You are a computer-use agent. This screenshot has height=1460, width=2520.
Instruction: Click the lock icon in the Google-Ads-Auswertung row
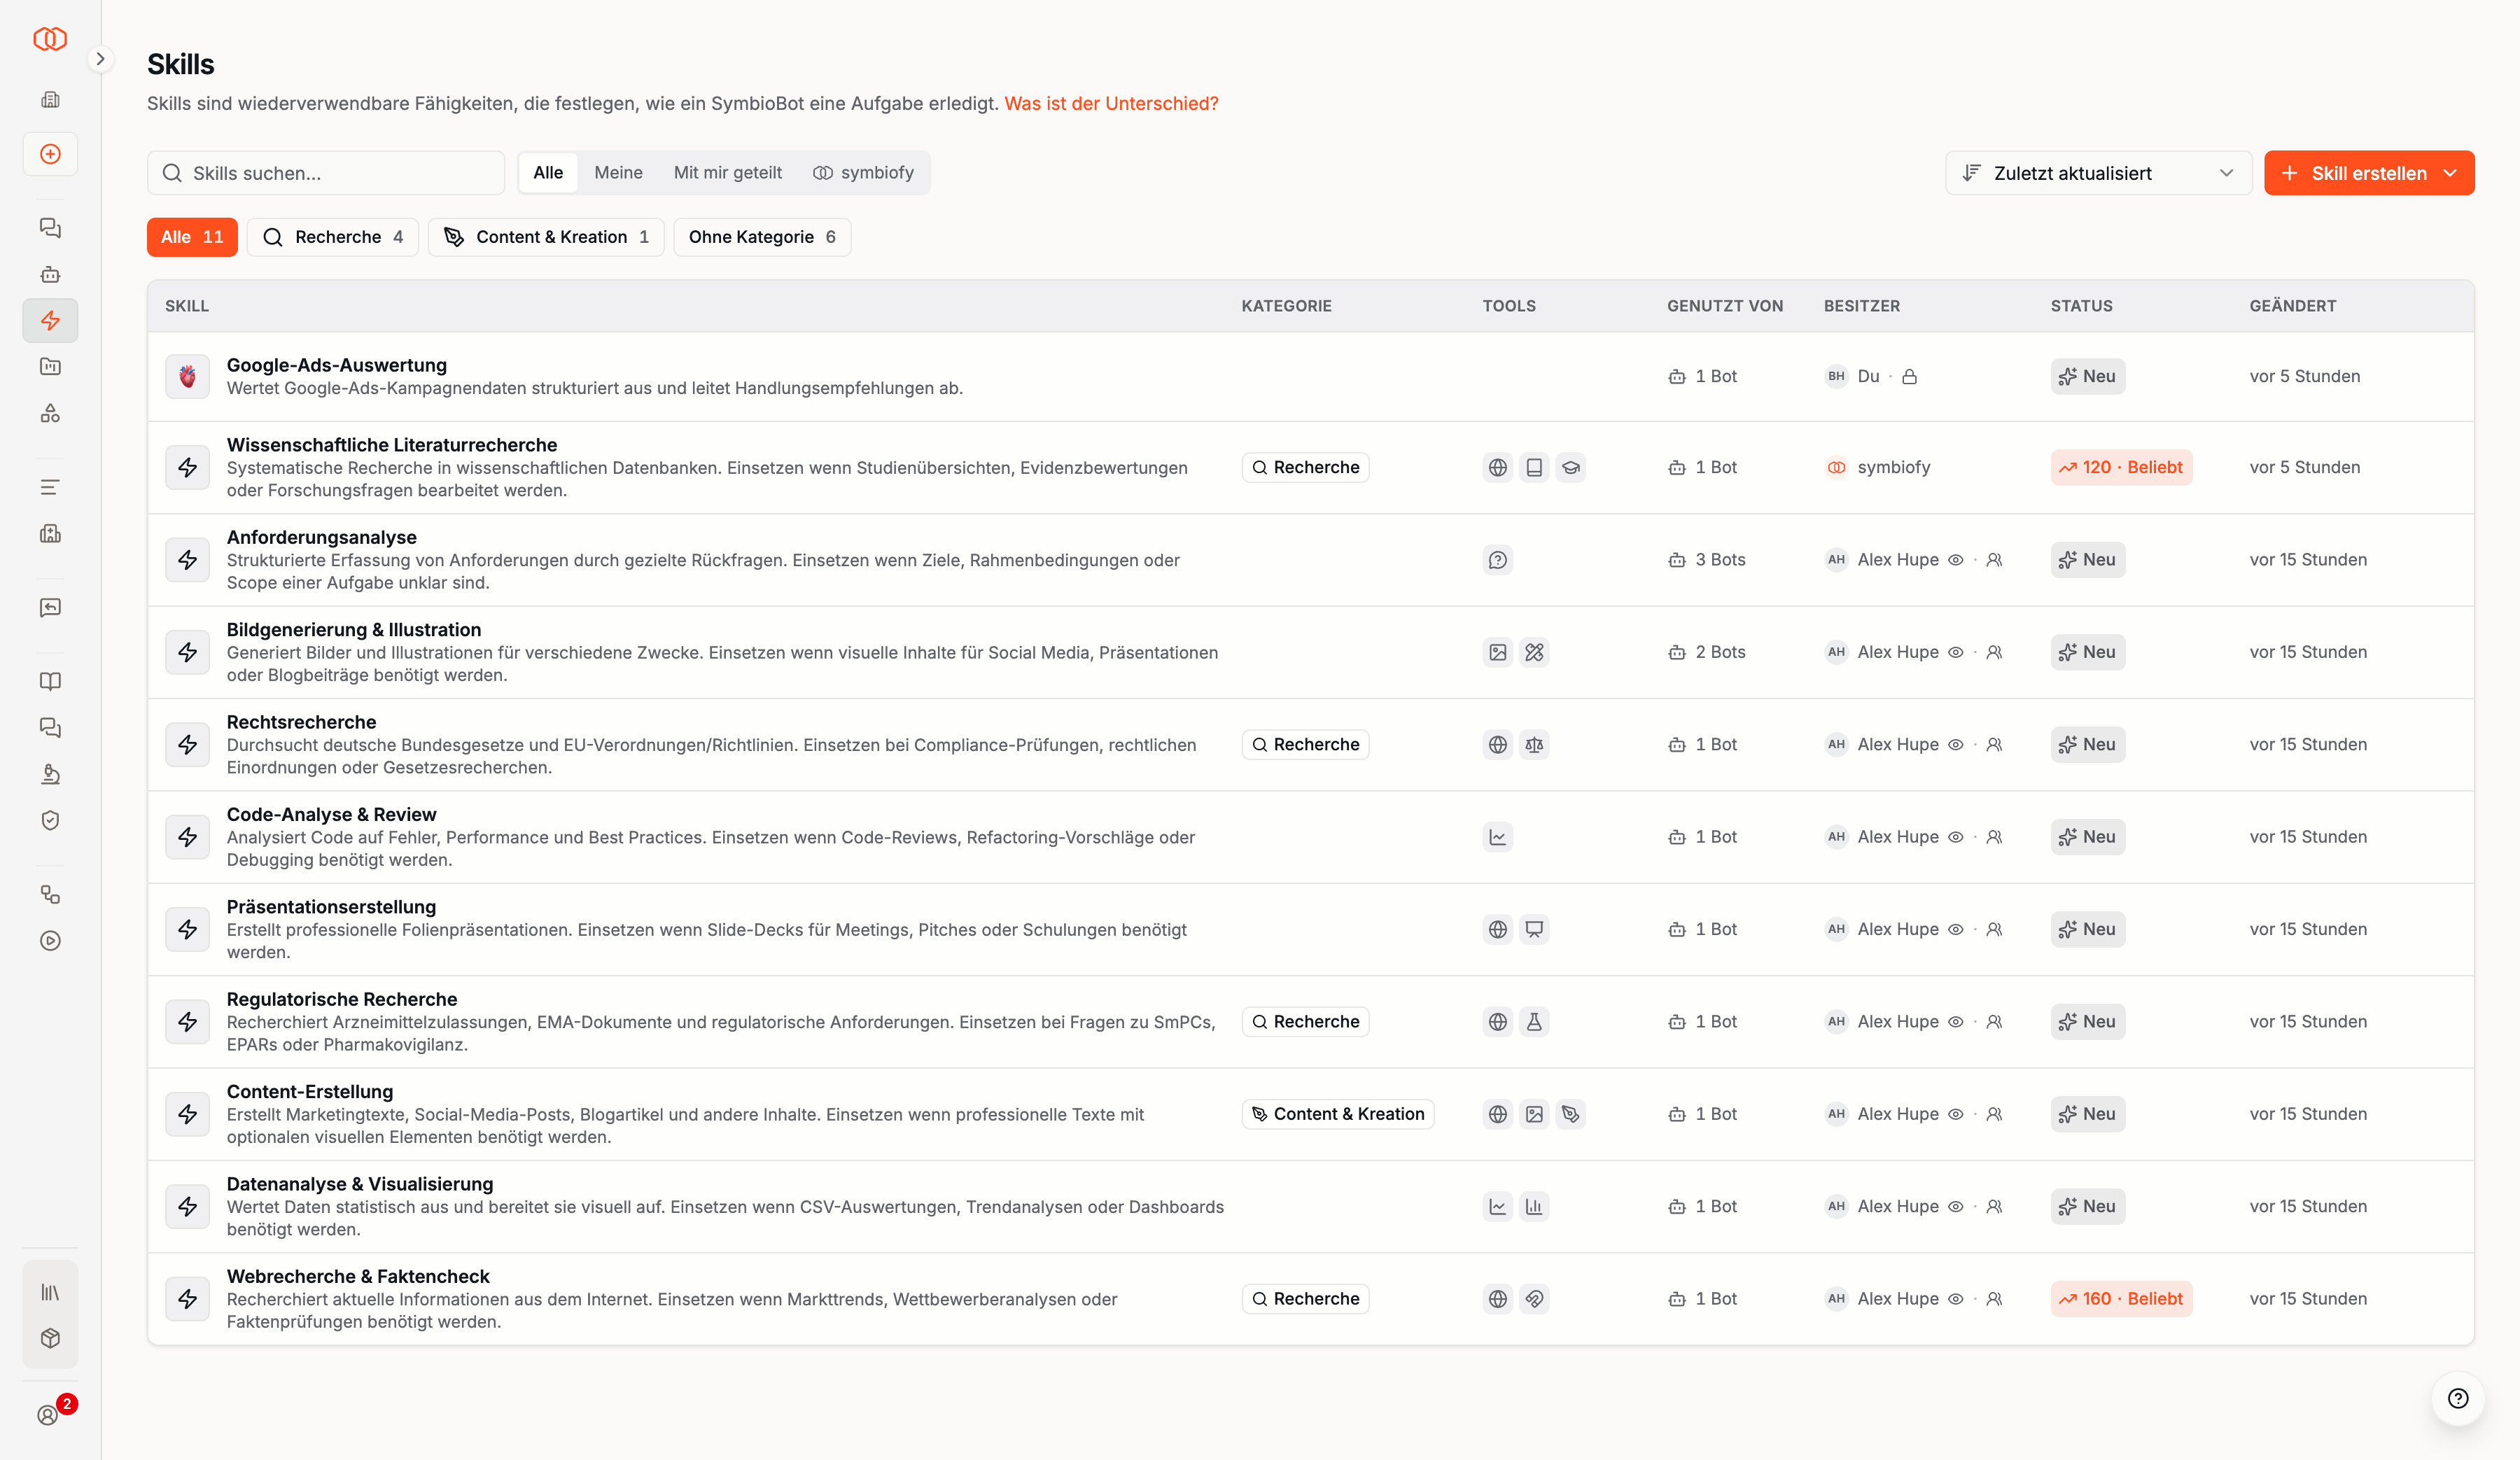pos(1909,376)
